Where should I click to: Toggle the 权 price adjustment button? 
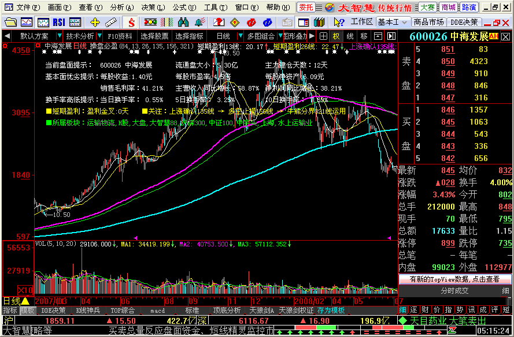click(x=336, y=36)
